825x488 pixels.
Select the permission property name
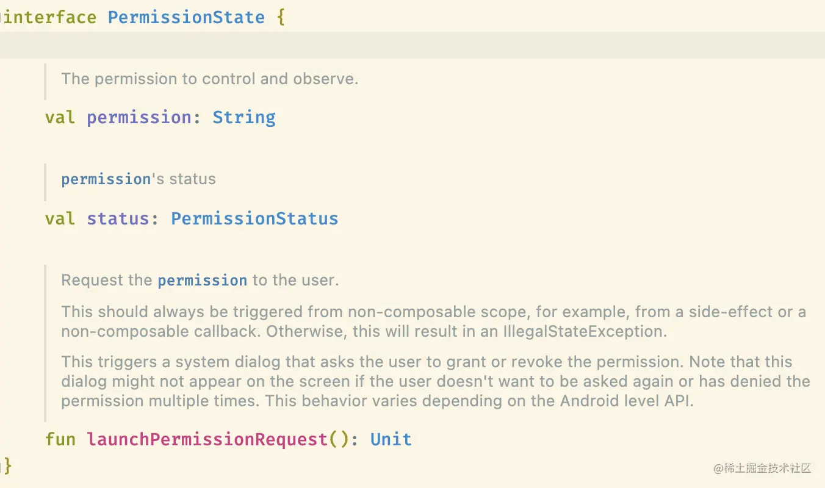point(139,117)
